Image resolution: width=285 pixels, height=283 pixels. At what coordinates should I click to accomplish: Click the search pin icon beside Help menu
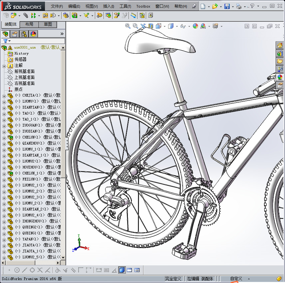coord(194,6)
